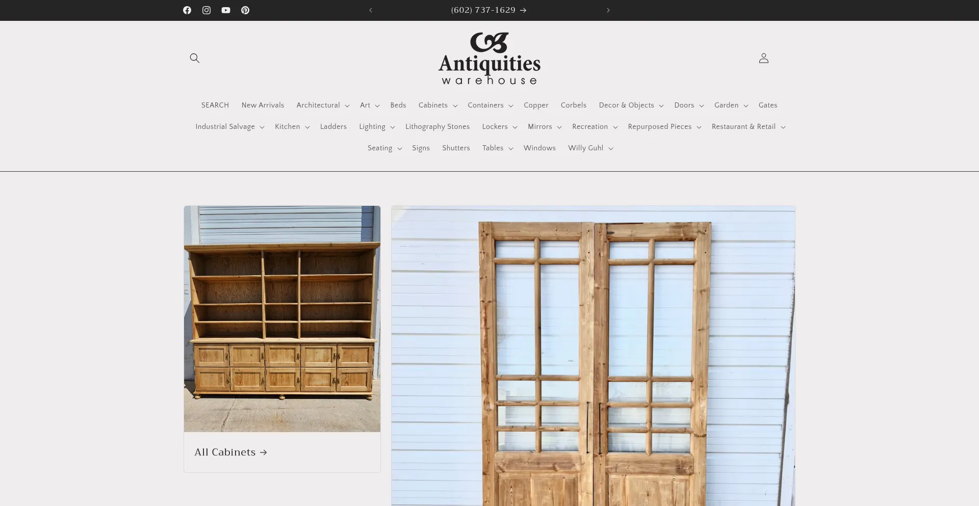Open the Facebook social link icon

tap(187, 10)
